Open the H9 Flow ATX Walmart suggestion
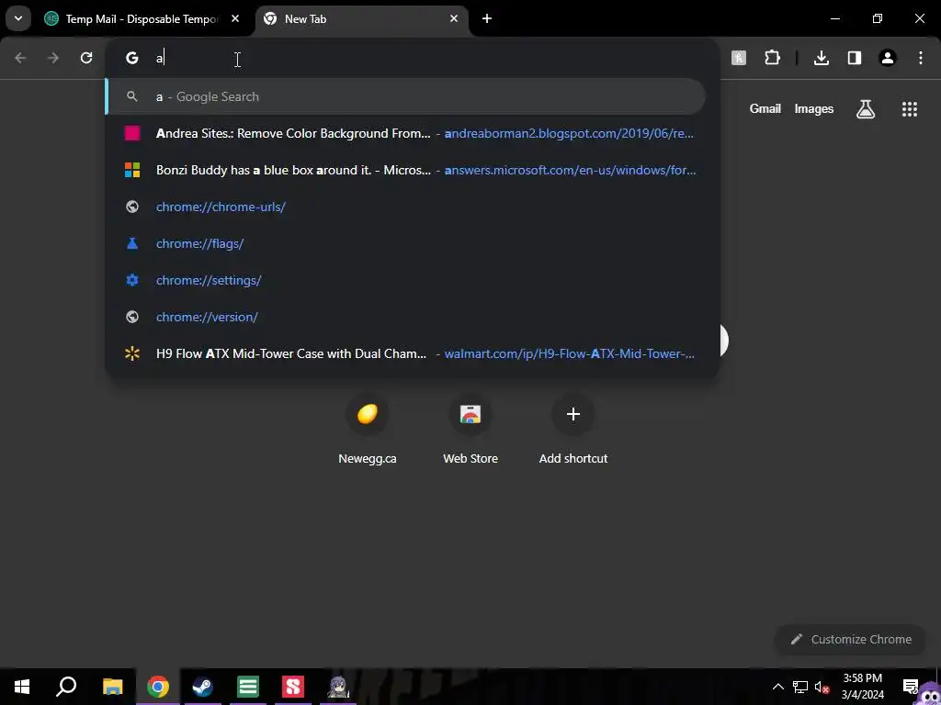Image resolution: width=941 pixels, height=705 pixels. (413, 353)
